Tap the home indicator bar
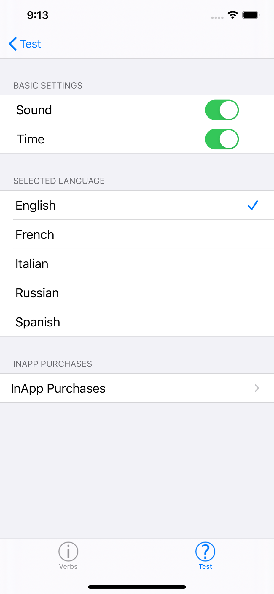The width and height of the screenshot is (274, 594). pos(137,587)
